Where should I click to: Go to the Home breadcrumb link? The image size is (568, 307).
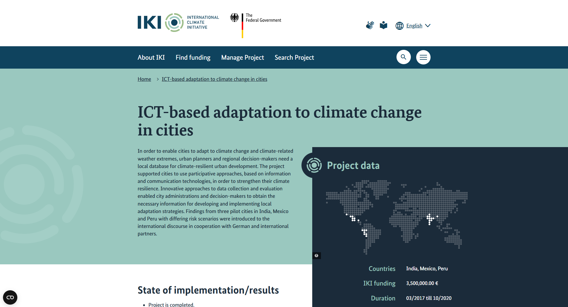pos(144,79)
